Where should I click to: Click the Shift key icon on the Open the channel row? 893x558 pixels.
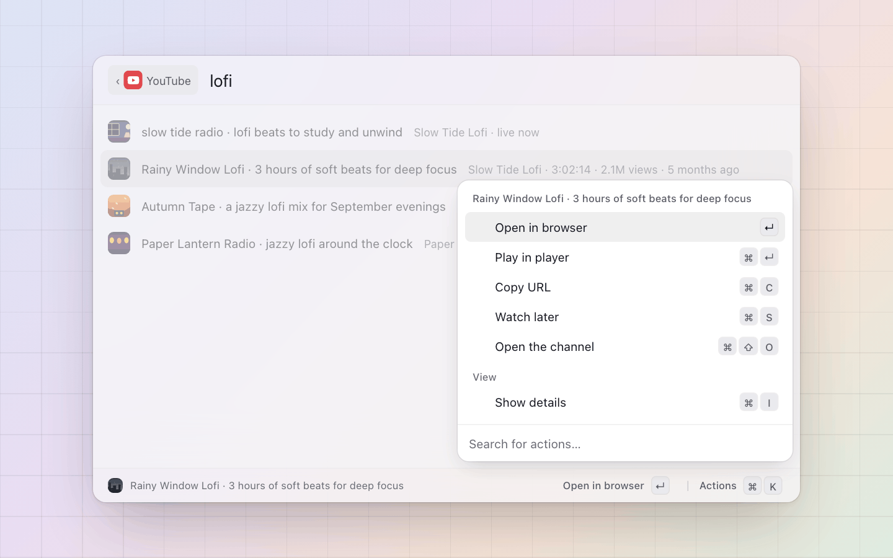click(x=749, y=347)
